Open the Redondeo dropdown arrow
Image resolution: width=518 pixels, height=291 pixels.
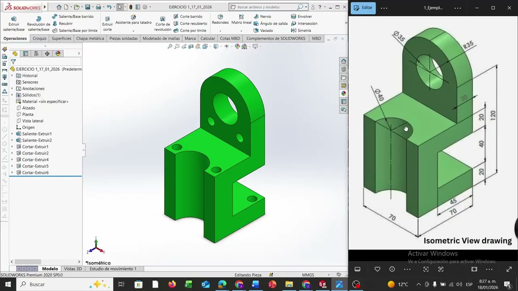[220, 31]
